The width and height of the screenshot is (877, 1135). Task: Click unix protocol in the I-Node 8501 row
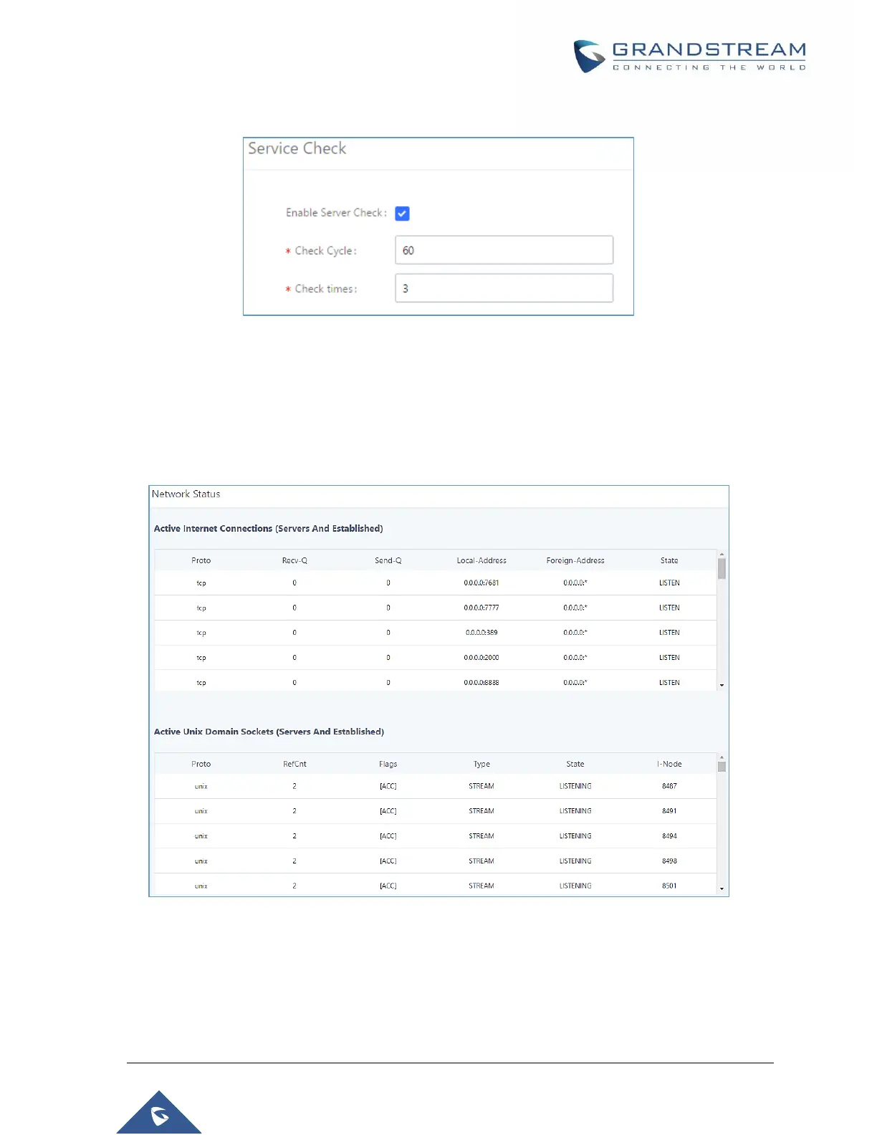click(x=201, y=886)
